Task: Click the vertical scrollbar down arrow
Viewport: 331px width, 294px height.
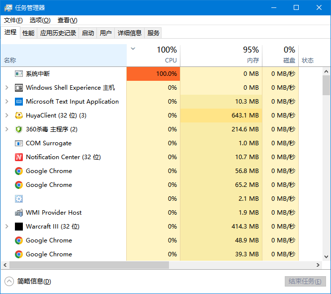Action: pos(327,257)
